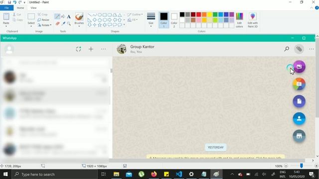The height and width of the screenshot is (179, 319).
Task: Click the Copy button
Action: (x=18, y=20)
